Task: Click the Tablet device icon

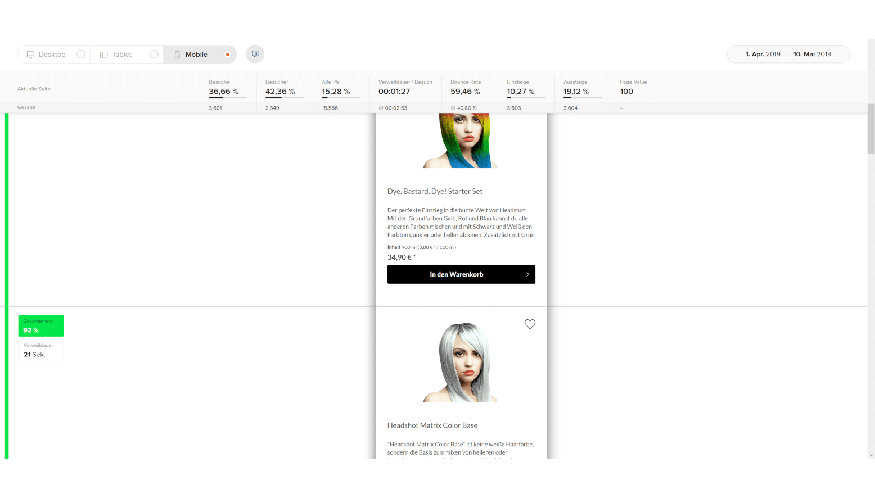Action: point(103,55)
